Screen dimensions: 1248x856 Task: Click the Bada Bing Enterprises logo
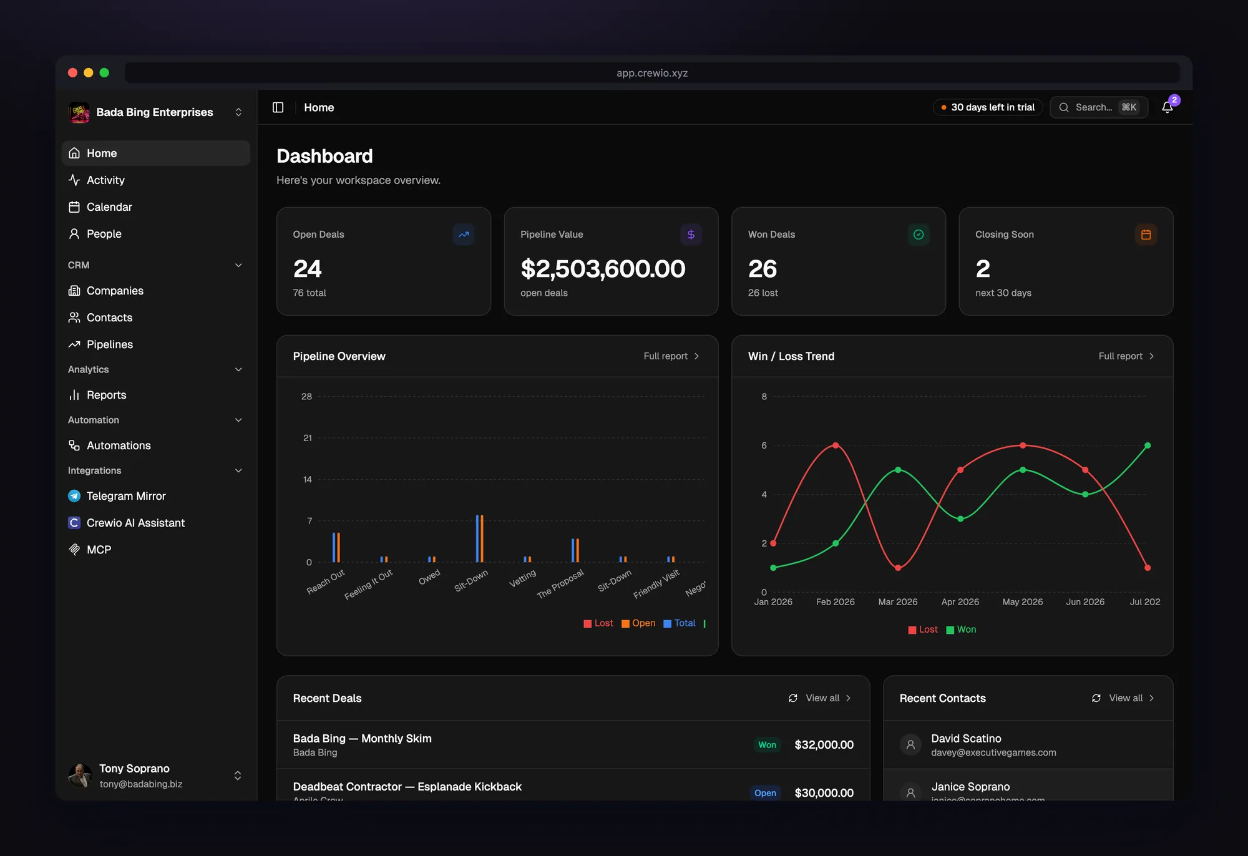coord(79,112)
